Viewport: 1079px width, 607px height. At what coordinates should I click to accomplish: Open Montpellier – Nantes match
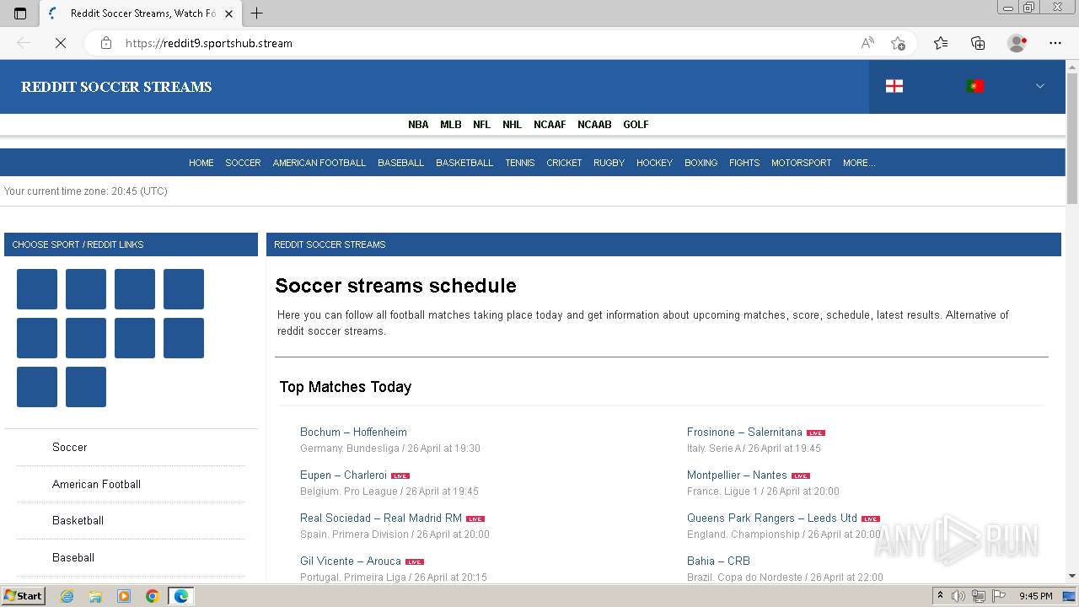(x=737, y=475)
